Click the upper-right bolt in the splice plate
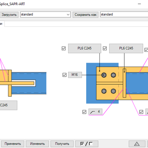The width and height of the screenshot is (148, 148). pos(113,75)
